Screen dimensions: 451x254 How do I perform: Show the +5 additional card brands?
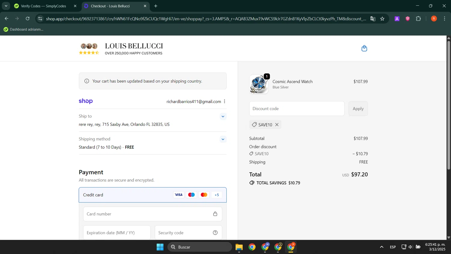tap(217, 195)
